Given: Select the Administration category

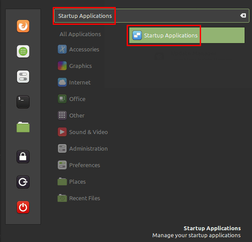Looking at the screenshot, I should [x=83, y=149].
